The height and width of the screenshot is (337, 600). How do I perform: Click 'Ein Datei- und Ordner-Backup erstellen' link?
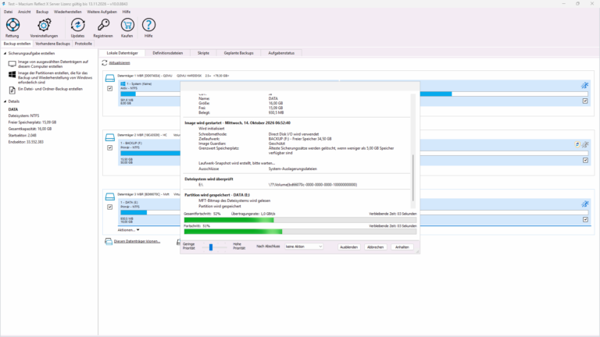[x=50, y=89]
